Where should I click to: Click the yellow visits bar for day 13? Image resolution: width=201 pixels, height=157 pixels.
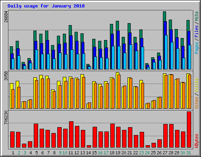click(82, 76)
